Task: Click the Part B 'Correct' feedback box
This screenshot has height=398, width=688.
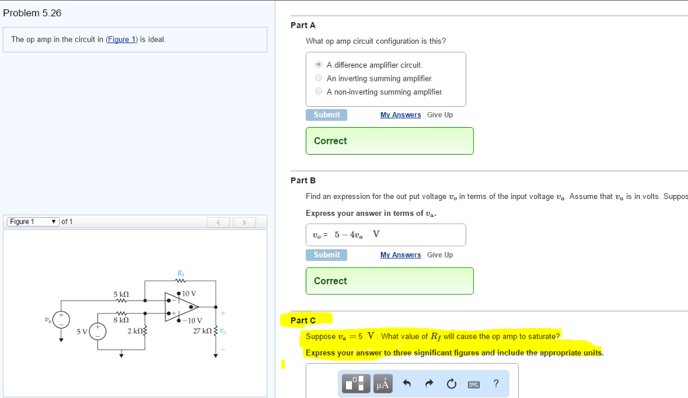Action: click(390, 281)
